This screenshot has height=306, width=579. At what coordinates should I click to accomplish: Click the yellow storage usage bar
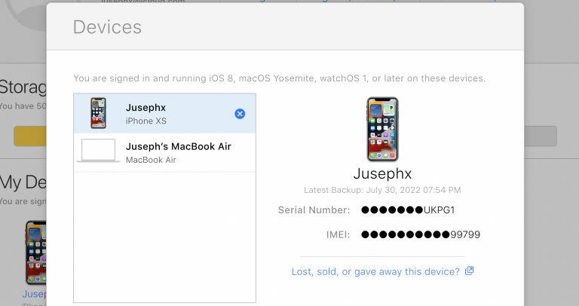pyautogui.click(x=30, y=136)
